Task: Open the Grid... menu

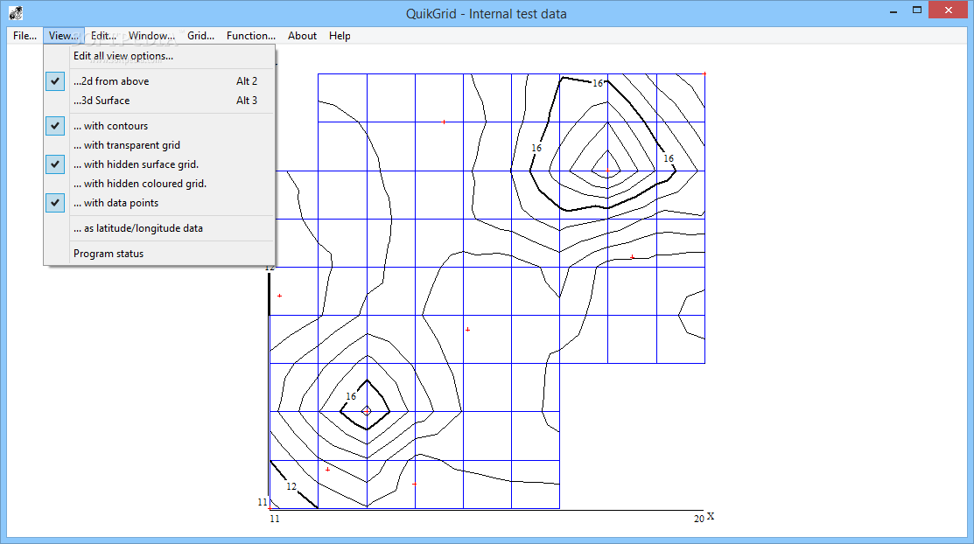Action: (200, 36)
